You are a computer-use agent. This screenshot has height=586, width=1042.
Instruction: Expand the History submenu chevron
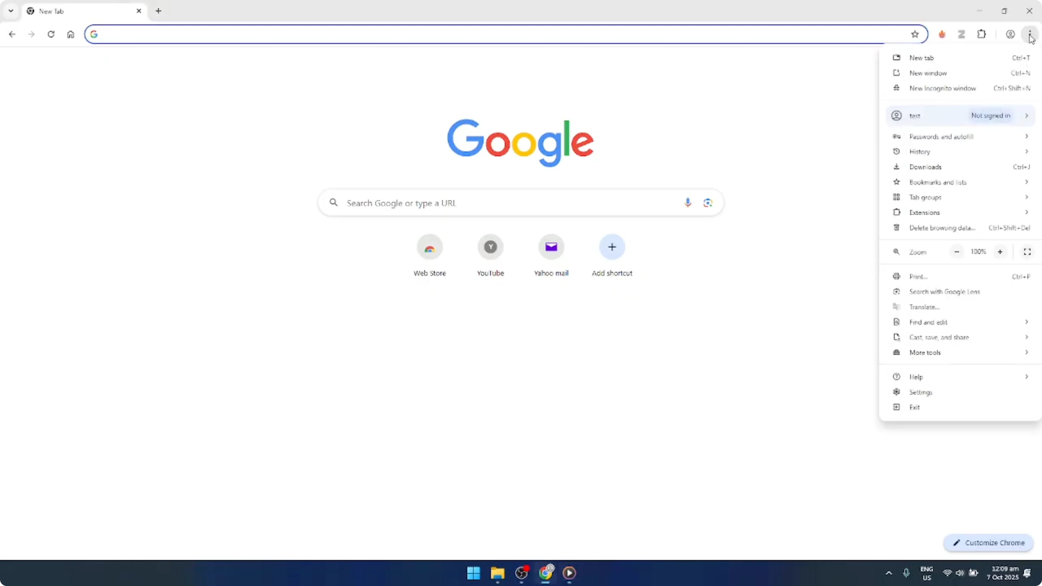(x=1027, y=152)
